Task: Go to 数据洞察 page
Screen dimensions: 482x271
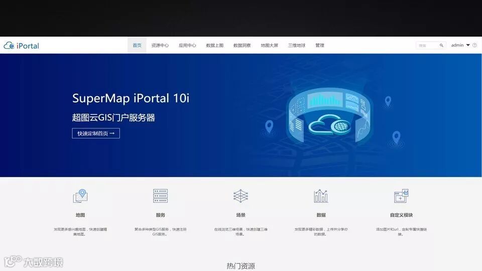Action: [x=242, y=45]
